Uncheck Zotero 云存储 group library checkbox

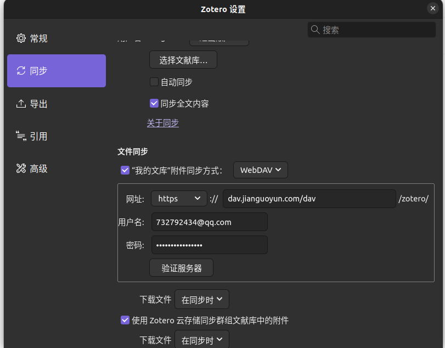(x=125, y=320)
